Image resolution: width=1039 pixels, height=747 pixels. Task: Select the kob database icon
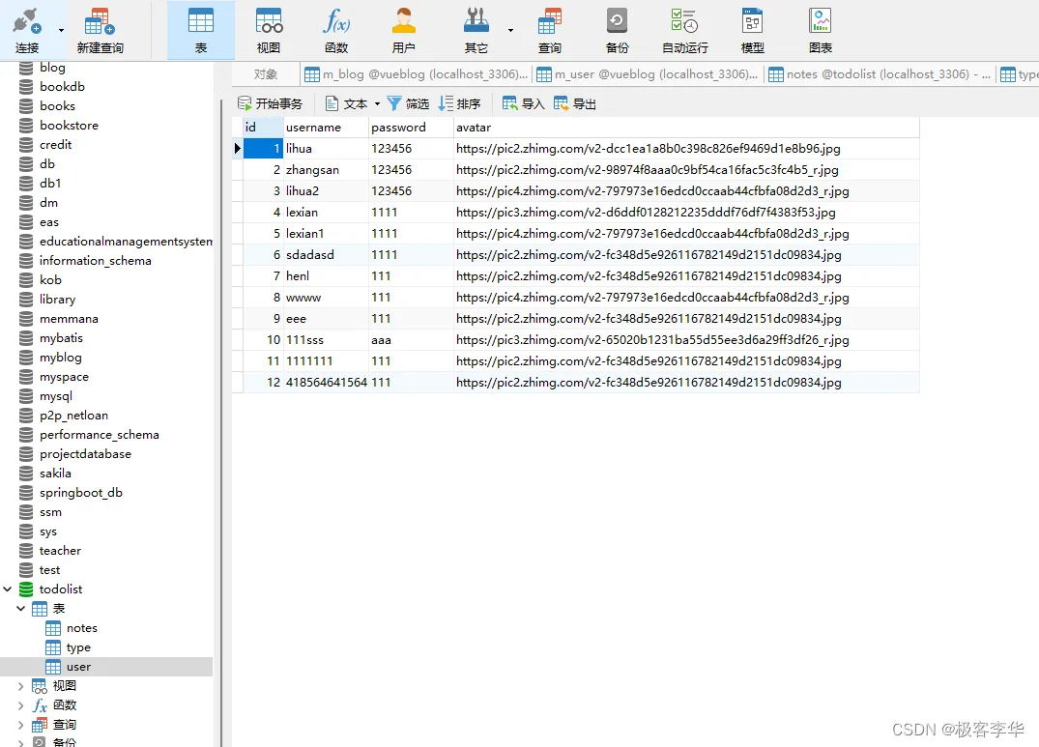[26, 280]
